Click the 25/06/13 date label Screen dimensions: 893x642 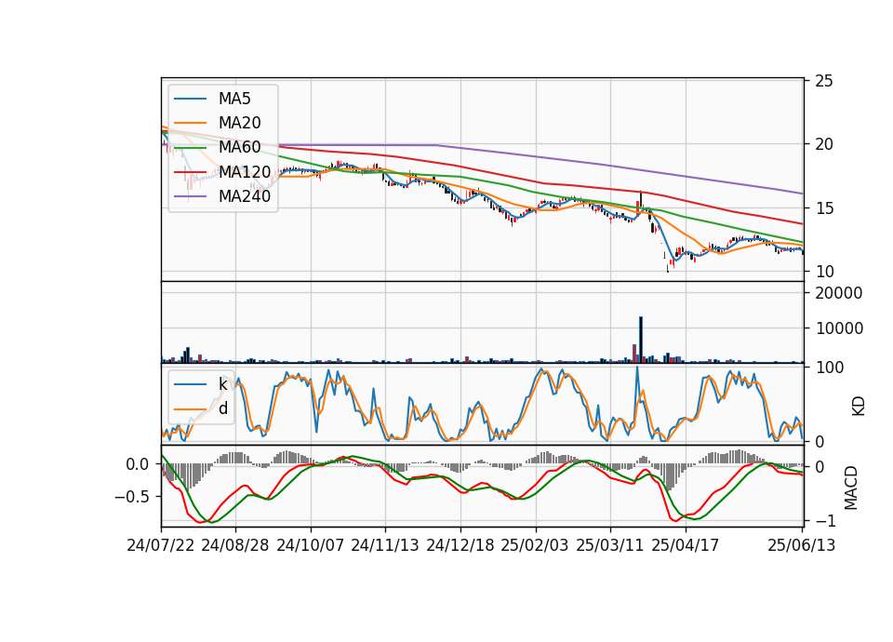[801, 545]
